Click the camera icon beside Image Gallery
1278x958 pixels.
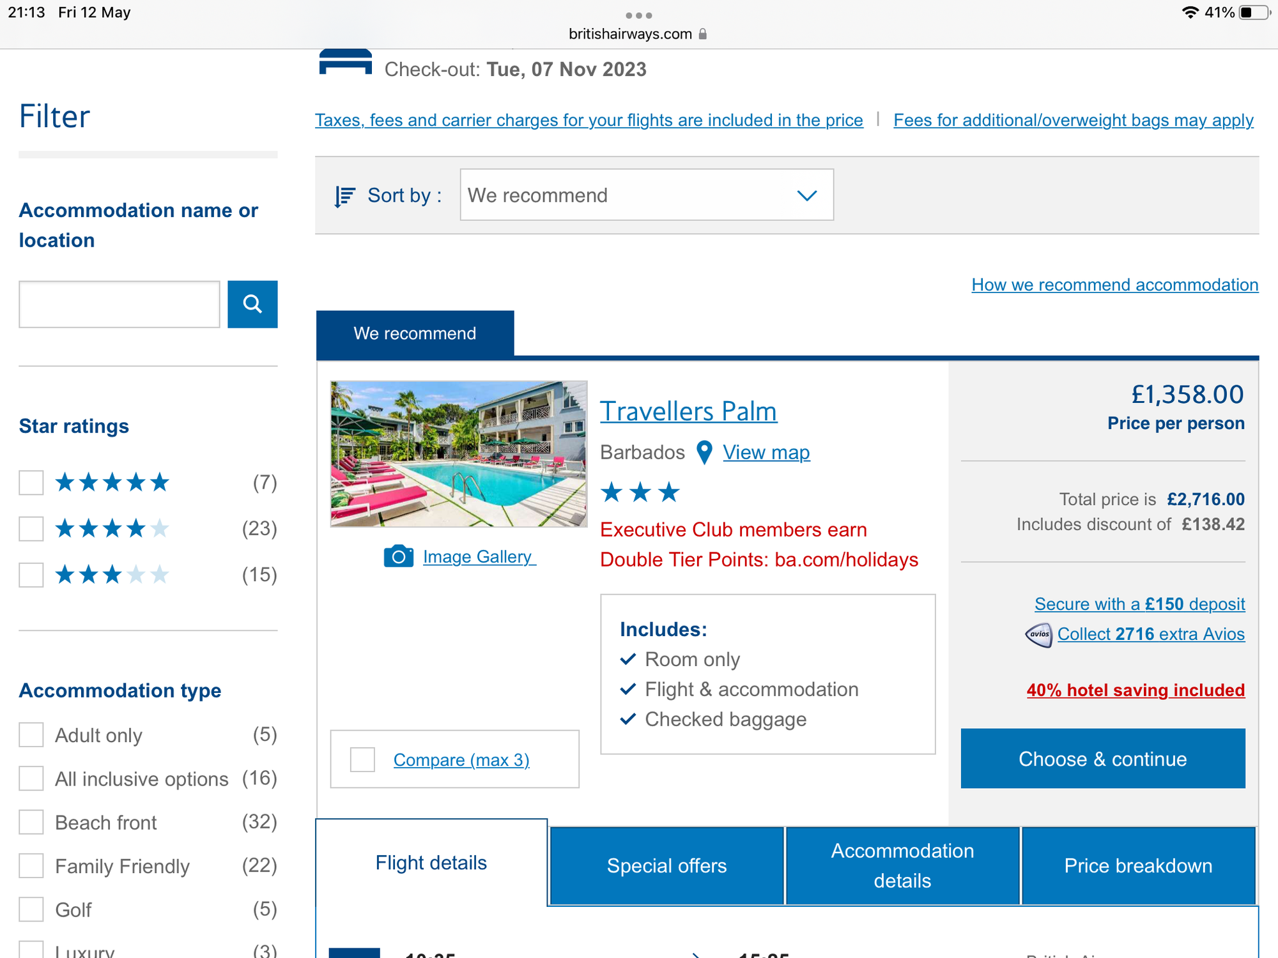(x=398, y=556)
